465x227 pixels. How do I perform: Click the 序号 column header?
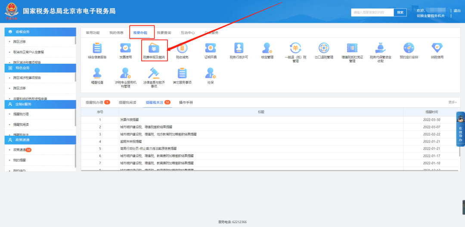click(x=100, y=112)
